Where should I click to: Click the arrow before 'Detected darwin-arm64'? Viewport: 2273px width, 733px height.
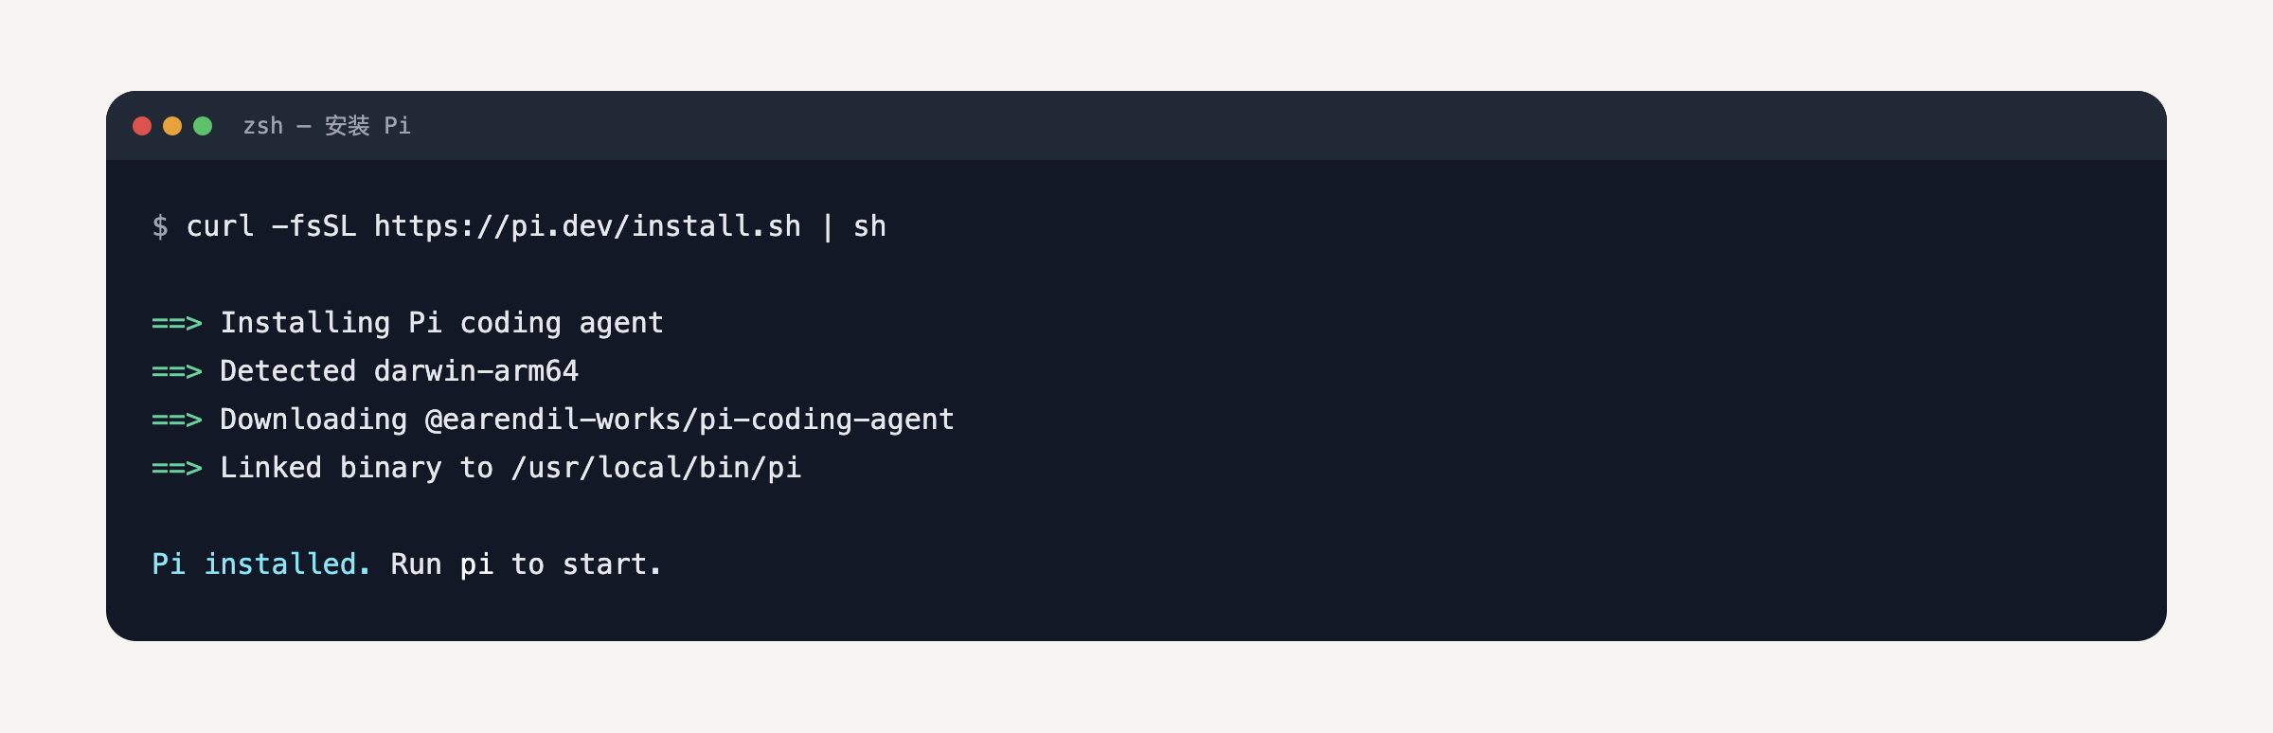pos(177,372)
